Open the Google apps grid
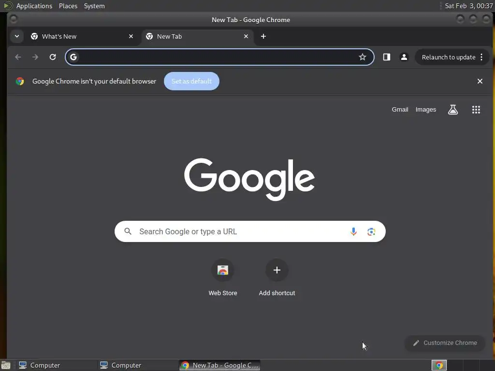This screenshot has height=371, width=495. click(476, 110)
